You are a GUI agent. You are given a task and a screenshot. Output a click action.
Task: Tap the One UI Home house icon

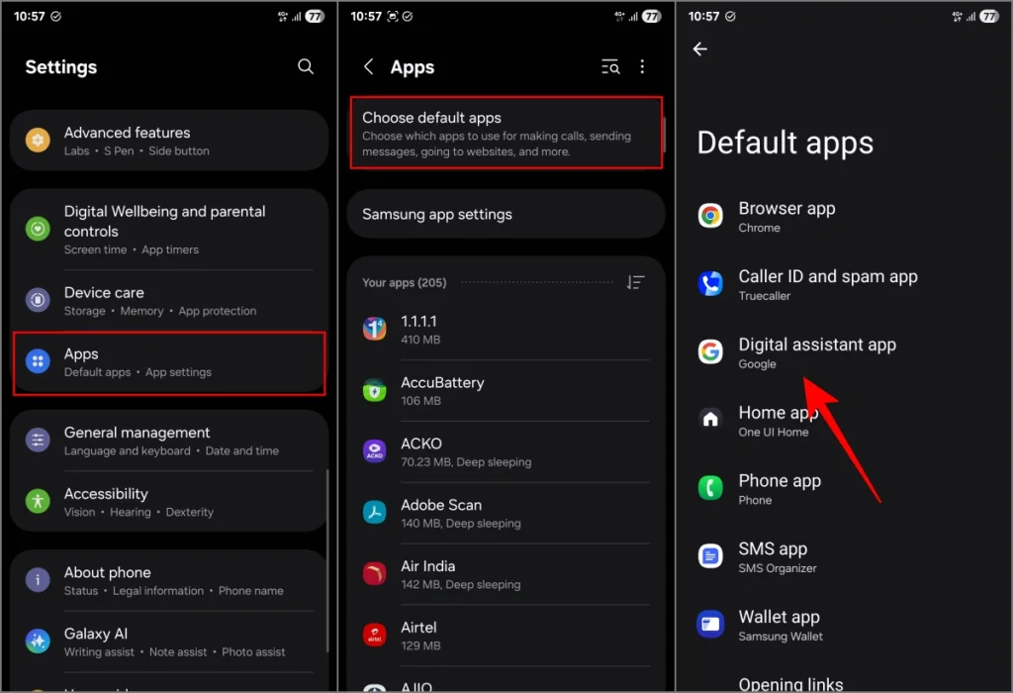point(710,420)
